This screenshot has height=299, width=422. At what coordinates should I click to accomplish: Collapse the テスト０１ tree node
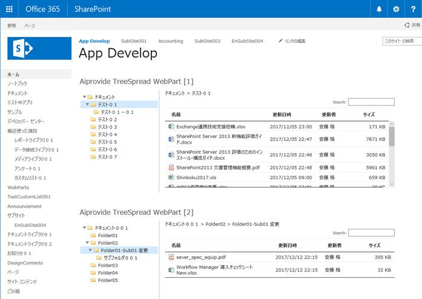point(87,104)
